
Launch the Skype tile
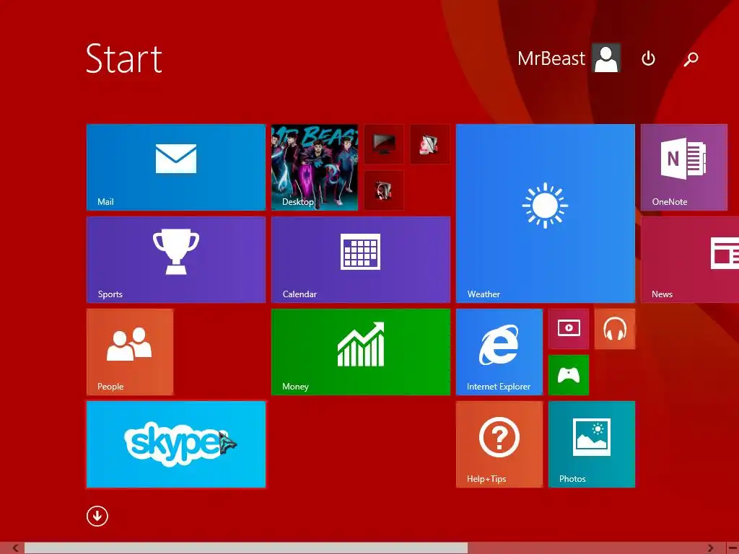pos(176,444)
